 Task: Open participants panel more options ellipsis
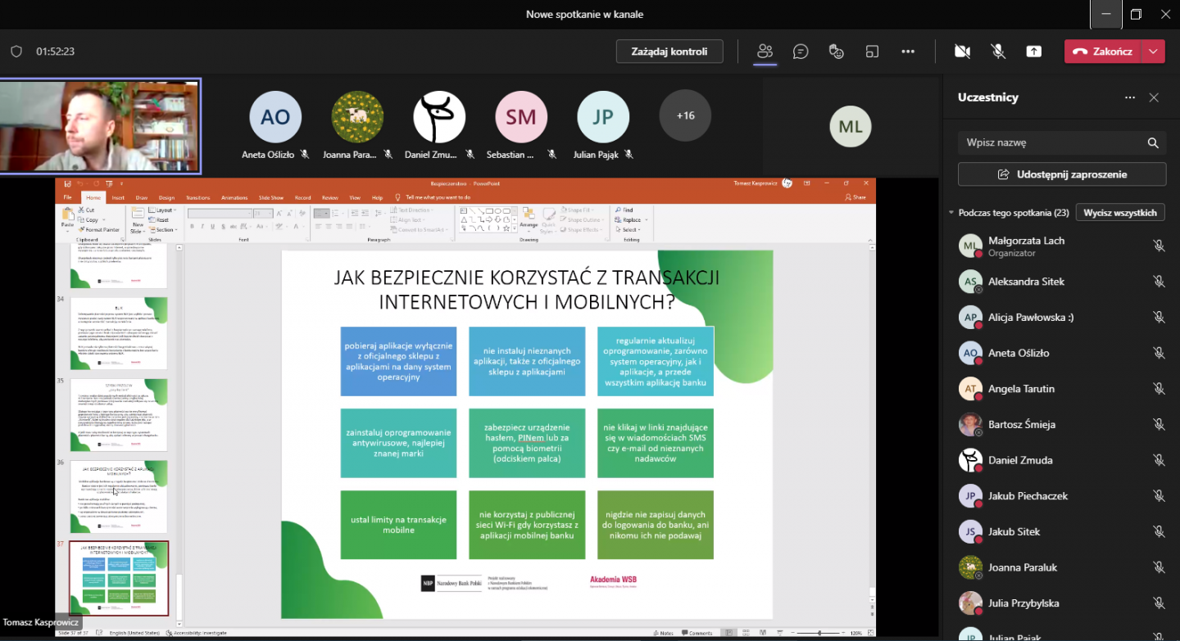pos(1130,97)
